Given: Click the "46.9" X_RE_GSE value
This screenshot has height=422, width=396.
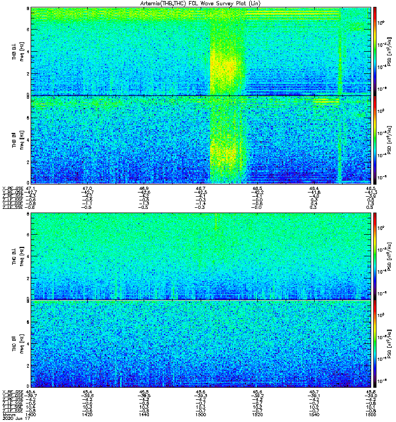Looking at the screenshot, I should [144, 188].
